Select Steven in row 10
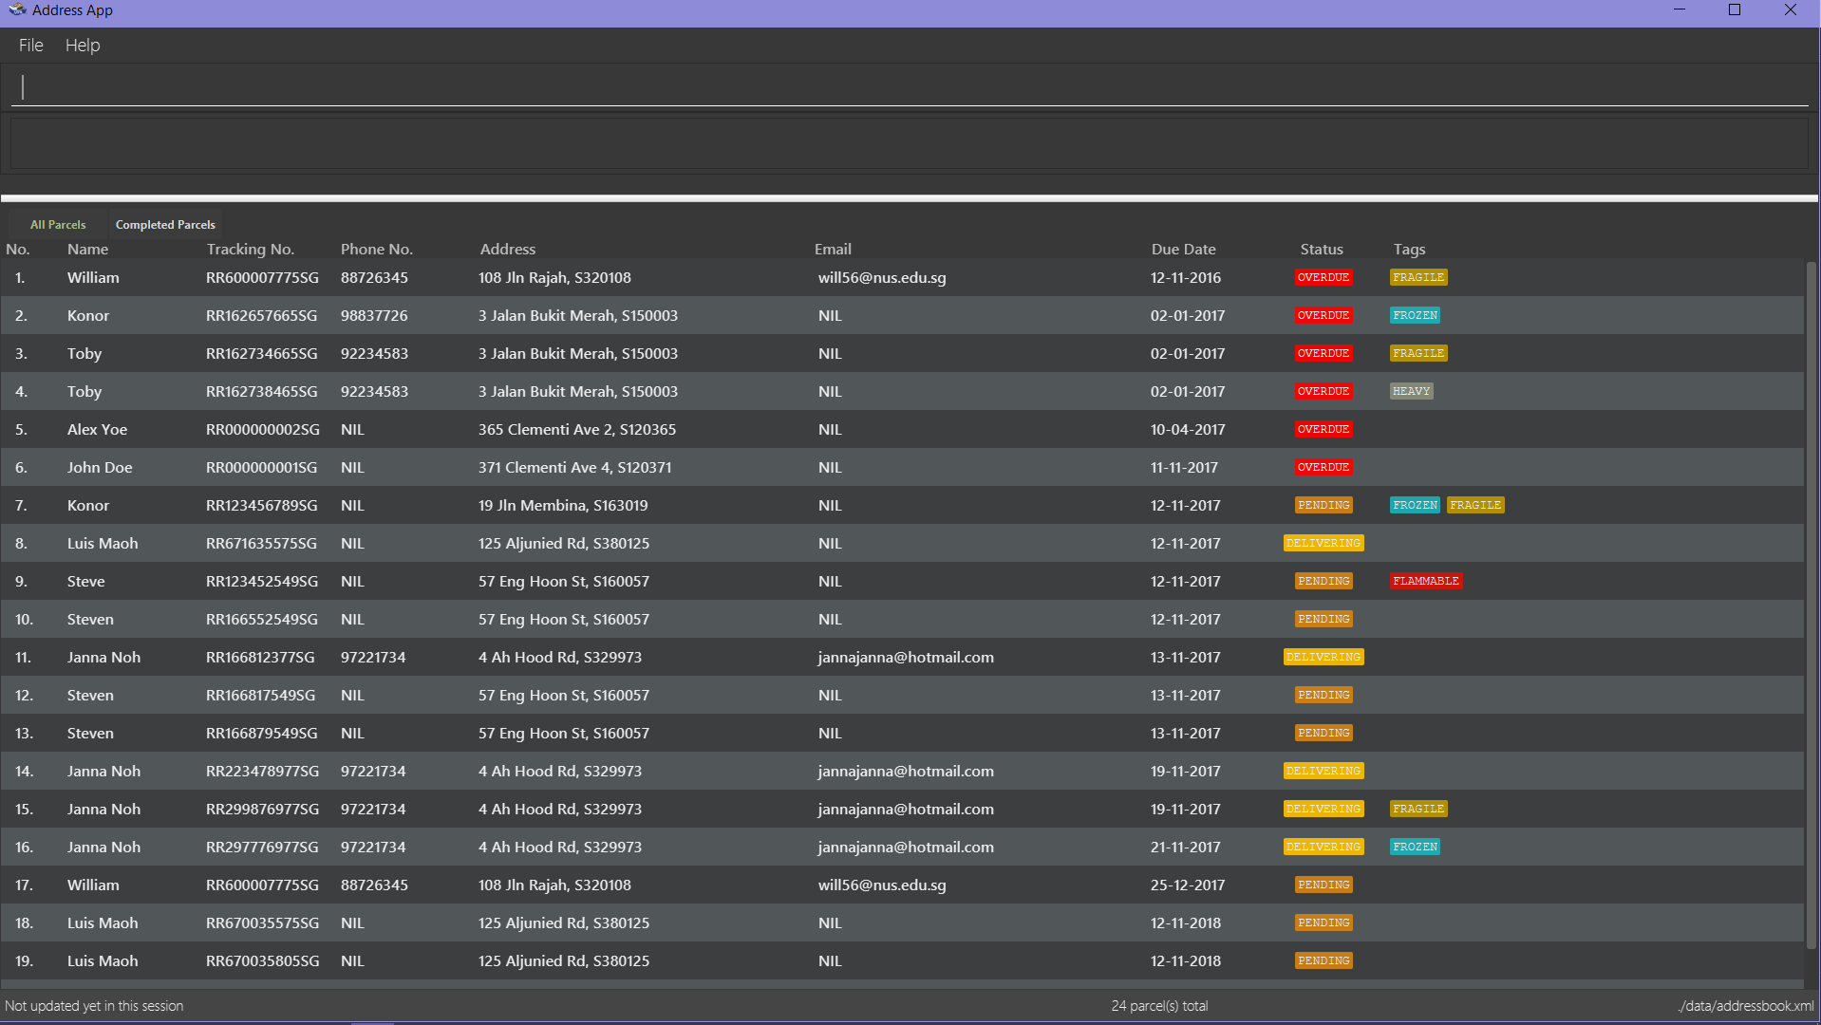1821x1025 pixels. (90, 620)
